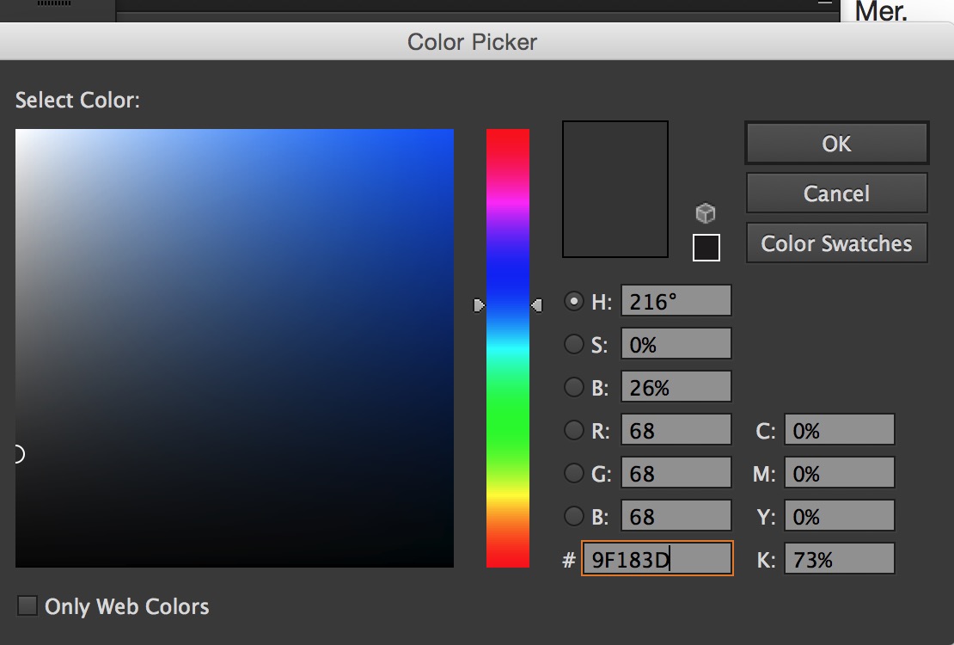954x645 pixels.
Task: Click the left hue slider arrow handle
Action: [480, 305]
